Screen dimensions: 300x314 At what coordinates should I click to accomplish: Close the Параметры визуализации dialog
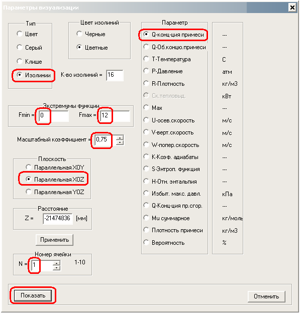point(292,8)
